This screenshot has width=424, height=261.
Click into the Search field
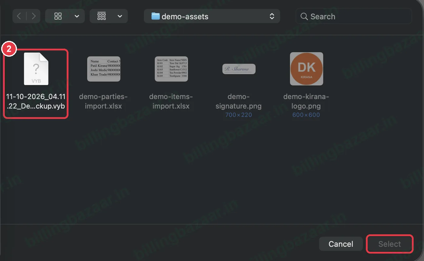coord(353,16)
